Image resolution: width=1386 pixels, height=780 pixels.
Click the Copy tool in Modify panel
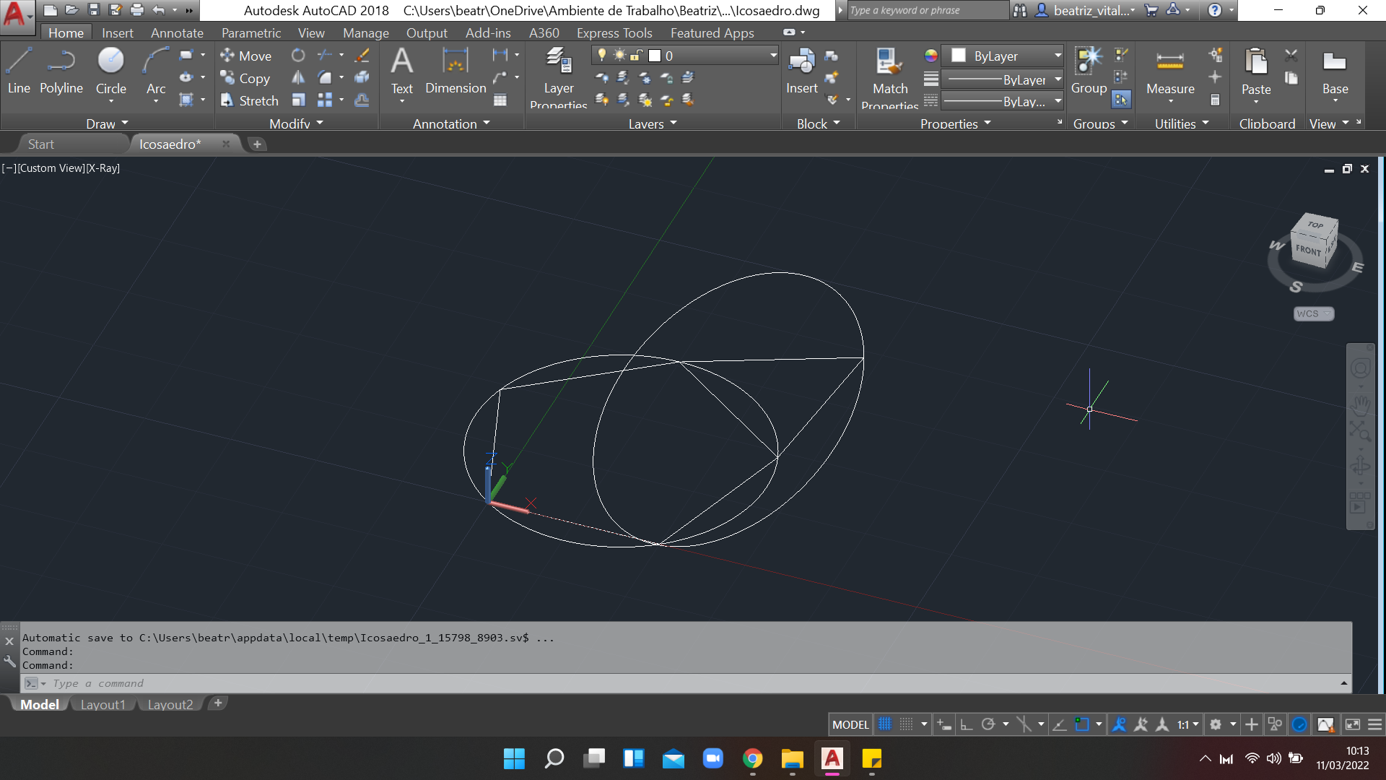[x=245, y=78]
